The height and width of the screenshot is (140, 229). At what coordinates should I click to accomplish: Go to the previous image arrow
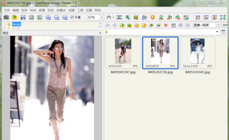pyautogui.click(x=31, y=17)
